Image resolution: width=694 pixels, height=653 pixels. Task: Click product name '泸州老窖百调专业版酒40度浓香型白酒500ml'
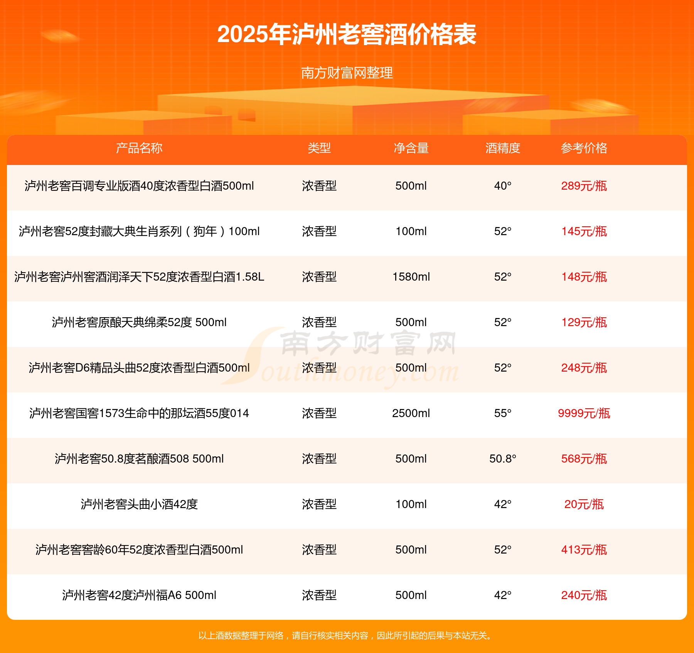click(x=139, y=186)
